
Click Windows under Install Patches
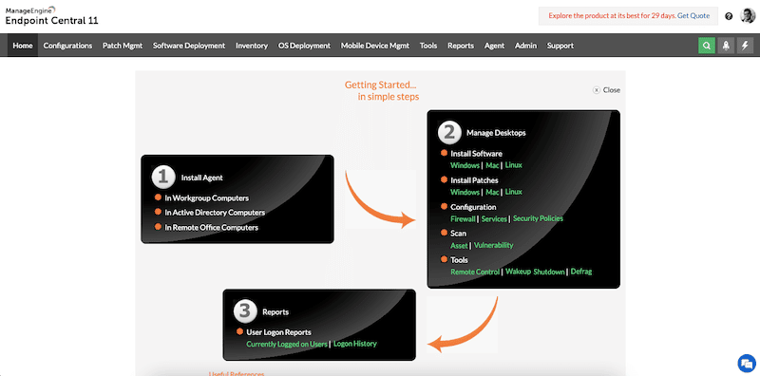(465, 192)
